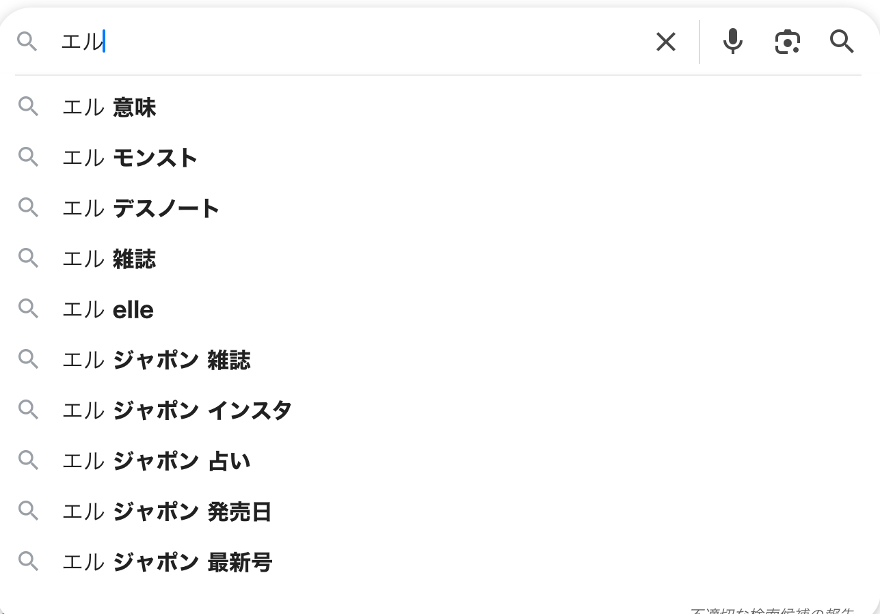Image resolution: width=880 pixels, height=614 pixels.
Task: Select エル ジャポン 占い suggestion
Action: click(157, 461)
